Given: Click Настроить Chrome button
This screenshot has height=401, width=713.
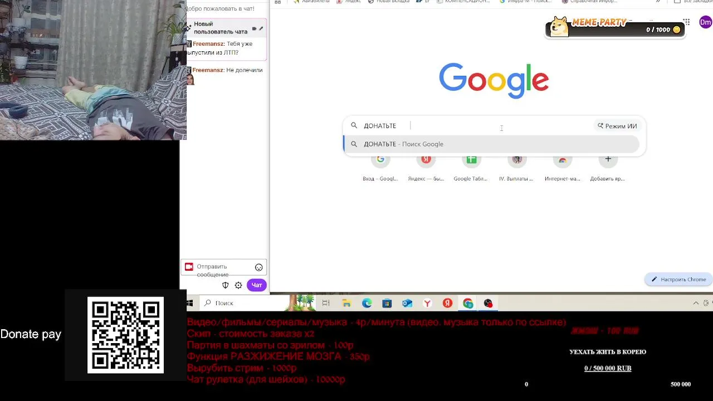Looking at the screenshot, I should [x=678, y=280].
